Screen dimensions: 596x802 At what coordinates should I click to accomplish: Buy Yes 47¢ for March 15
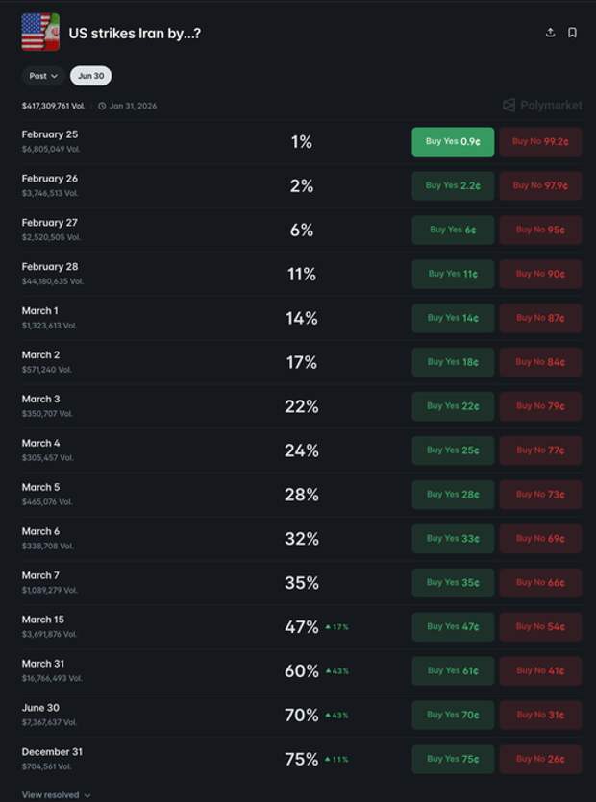453,626
